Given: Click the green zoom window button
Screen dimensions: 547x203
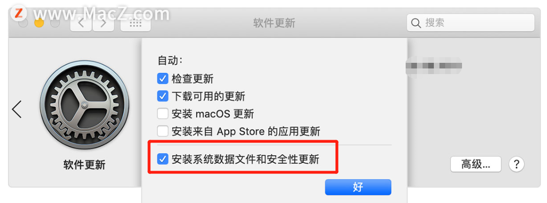Looking at the screenshot, I should [55, 23].
